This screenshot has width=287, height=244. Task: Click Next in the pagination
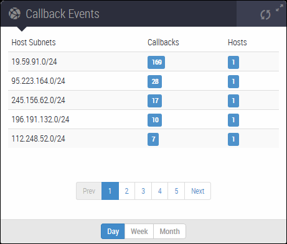tap(198, 191)
